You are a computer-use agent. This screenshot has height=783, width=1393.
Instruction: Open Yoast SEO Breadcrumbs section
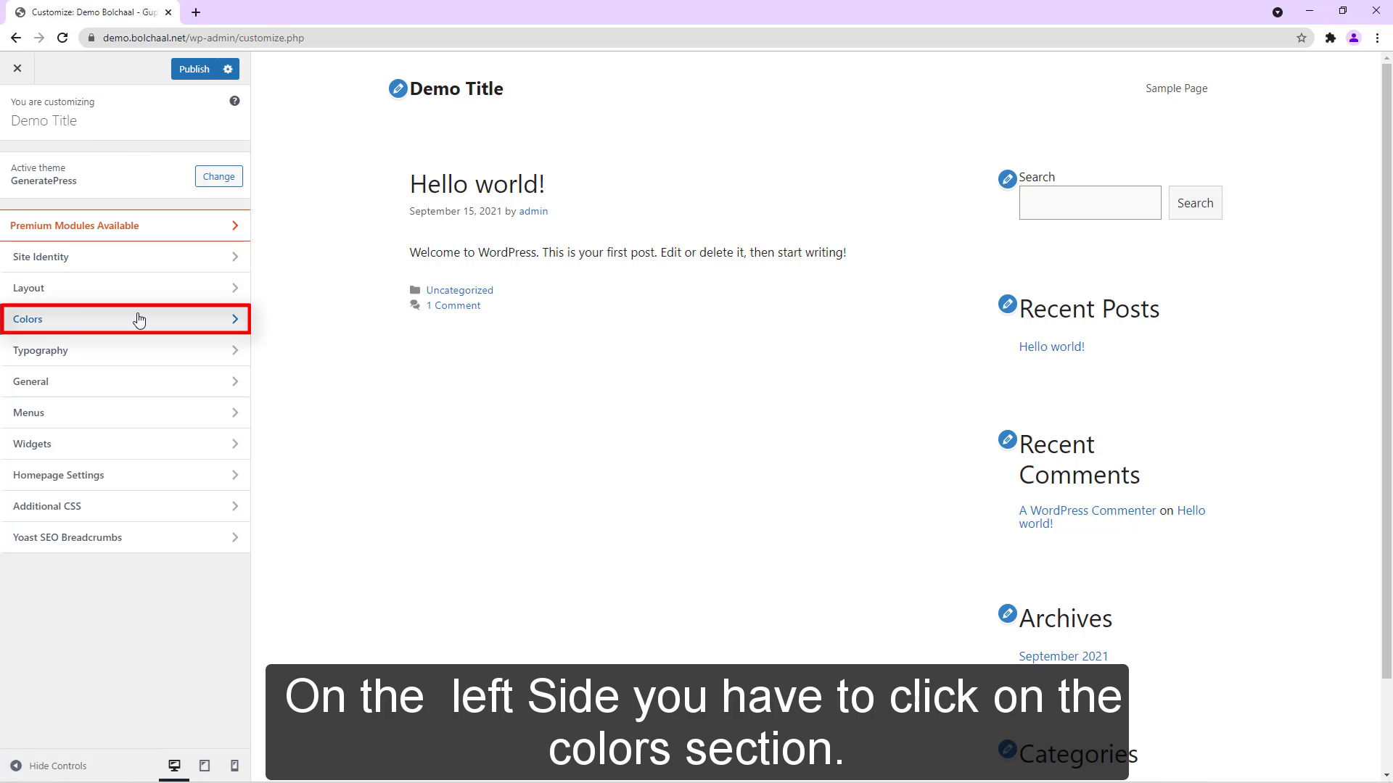125,537
